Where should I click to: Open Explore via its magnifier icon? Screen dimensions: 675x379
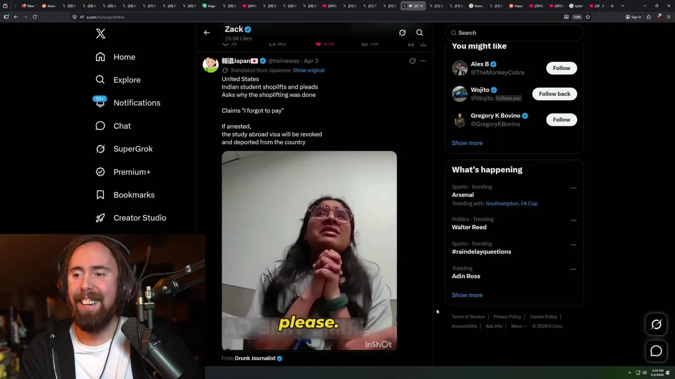click(x=100, y=79)
